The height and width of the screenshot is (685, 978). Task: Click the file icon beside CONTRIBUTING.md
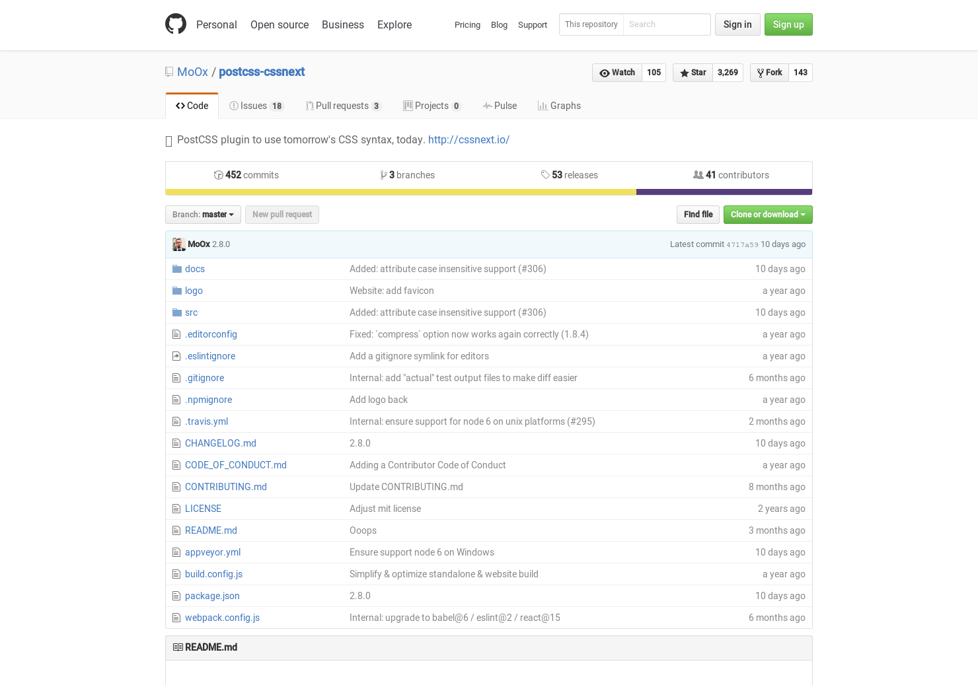point(176,487)
